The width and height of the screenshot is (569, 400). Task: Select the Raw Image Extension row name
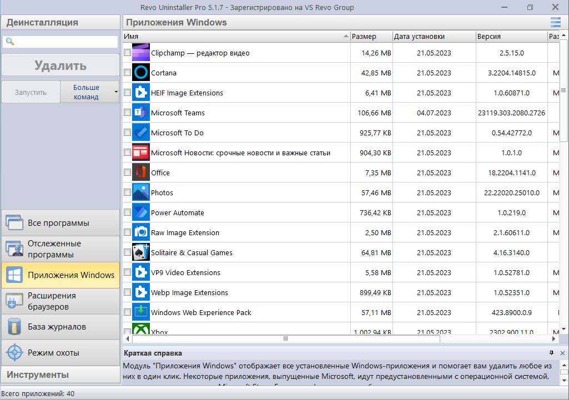point(185,233)
